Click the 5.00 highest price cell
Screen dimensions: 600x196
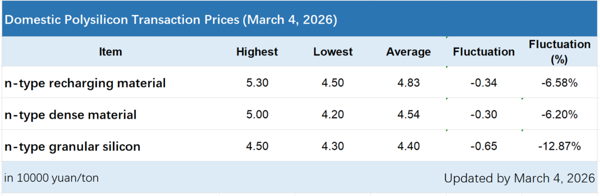(257, 115)
